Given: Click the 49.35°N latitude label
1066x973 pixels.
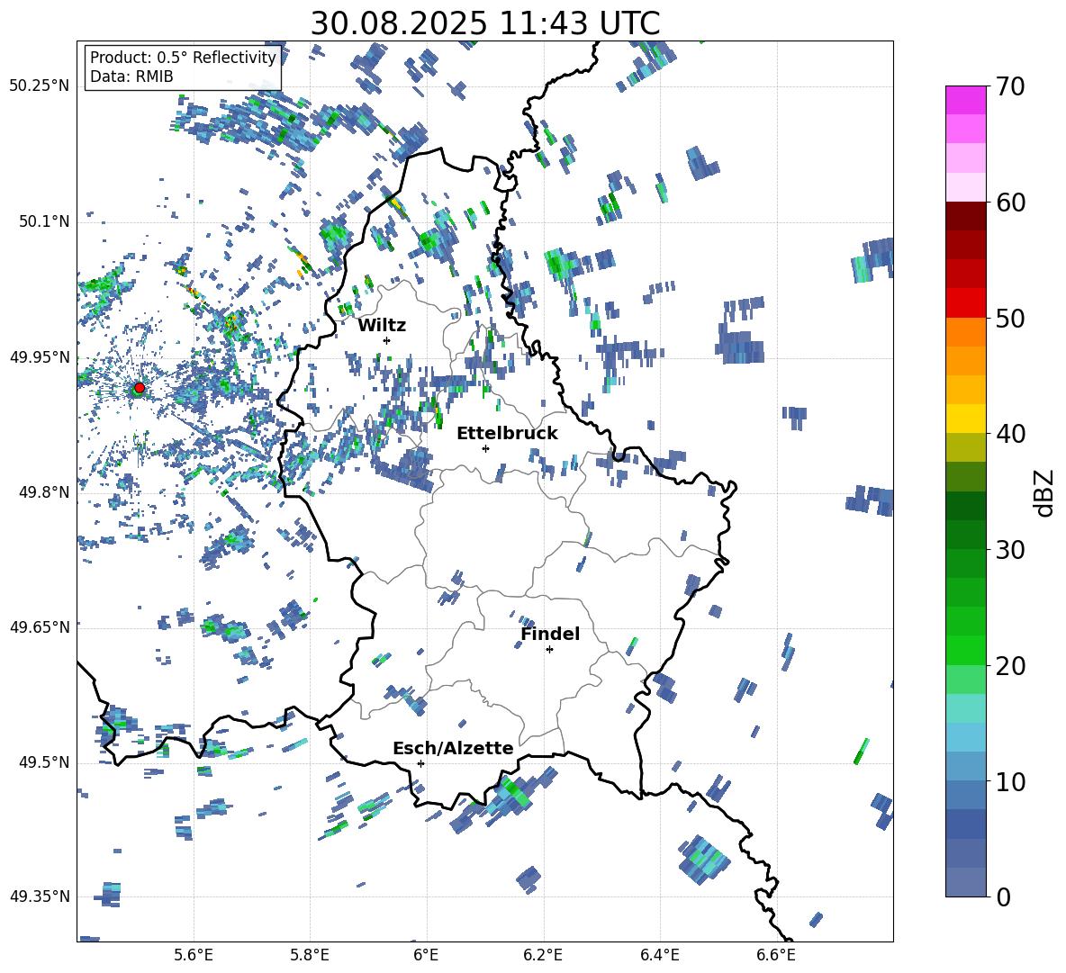Looking at the screenshot, I should pyautogui.click(x=39, y=896).
